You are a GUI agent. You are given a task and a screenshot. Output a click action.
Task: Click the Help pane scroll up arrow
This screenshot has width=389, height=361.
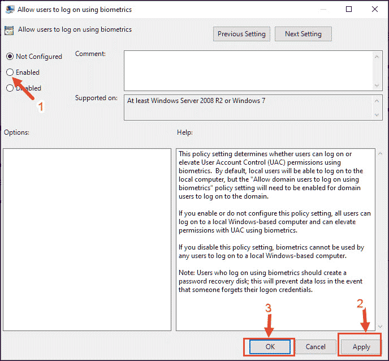pyautogui.click(x=380, y=154)
